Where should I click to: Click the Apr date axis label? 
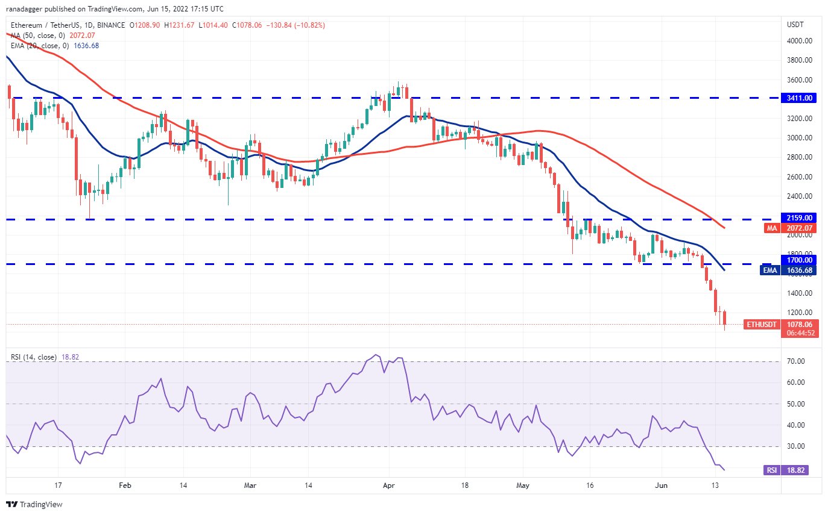pos(388,484)
